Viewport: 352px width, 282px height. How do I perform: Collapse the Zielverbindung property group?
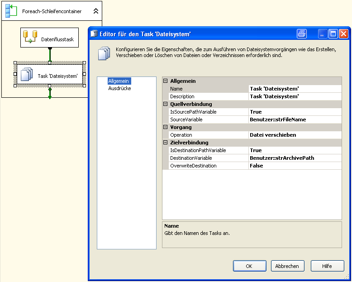click(x=166, y=143)
